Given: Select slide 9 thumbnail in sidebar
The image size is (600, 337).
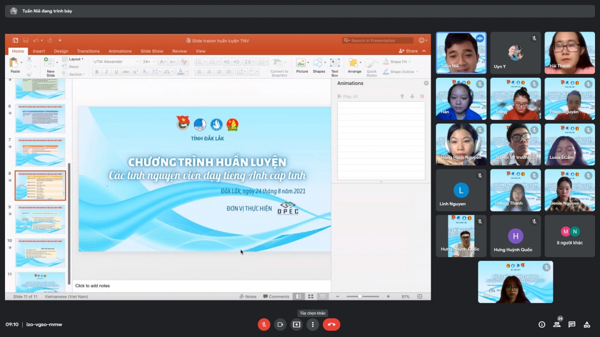Looking at the screenshot, I should pyautogui.click(x=40, y=219).
